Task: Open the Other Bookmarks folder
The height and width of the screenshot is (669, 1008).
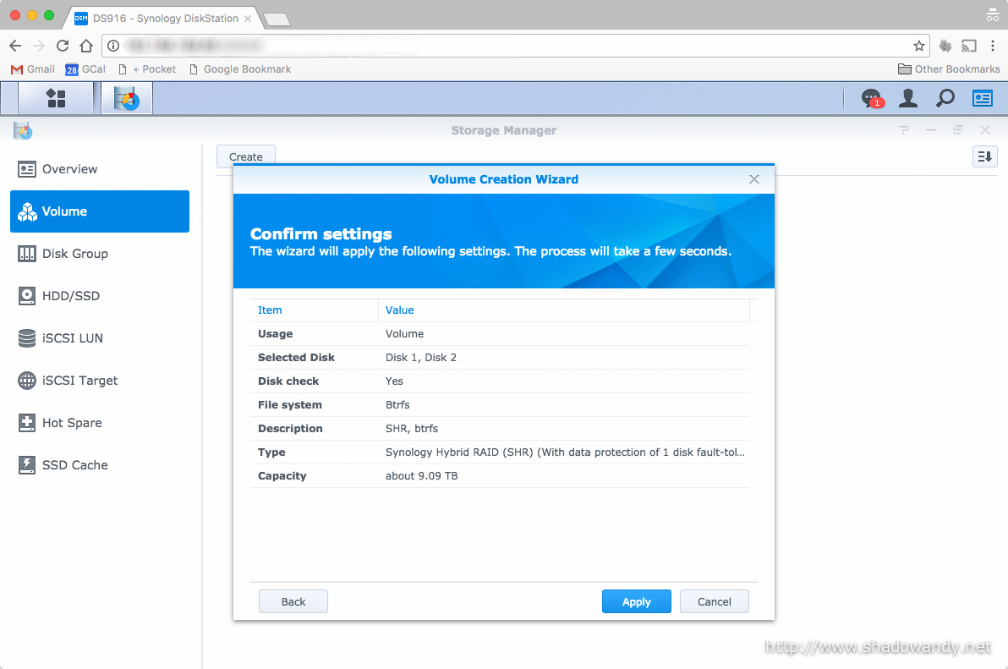Action: (x=949, y=69)
